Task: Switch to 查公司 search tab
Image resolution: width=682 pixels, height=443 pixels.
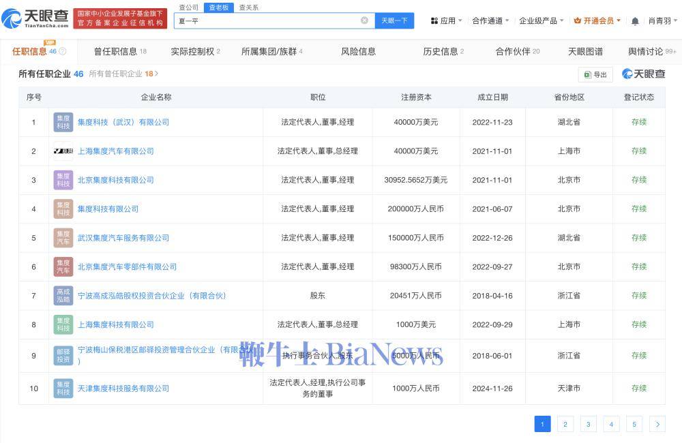Action: point(188,7)
